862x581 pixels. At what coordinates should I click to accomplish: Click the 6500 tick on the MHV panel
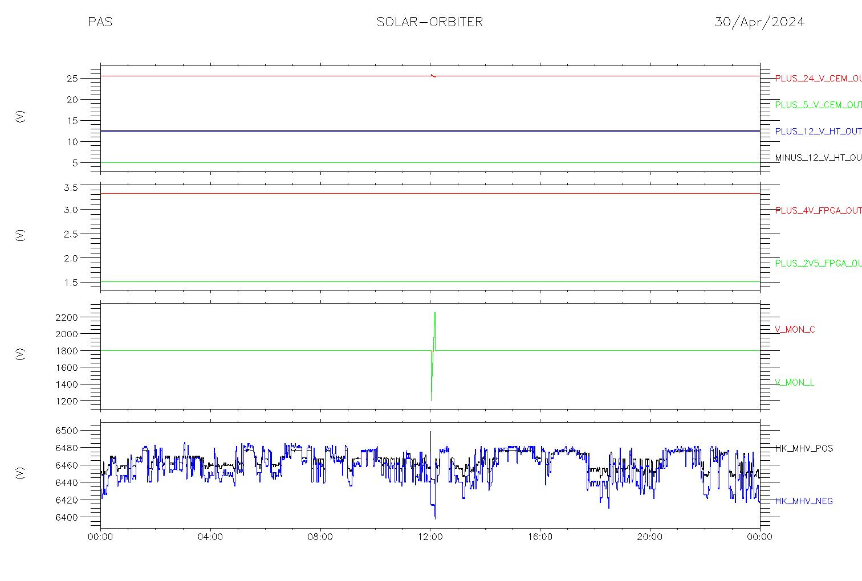coord(67,431)
